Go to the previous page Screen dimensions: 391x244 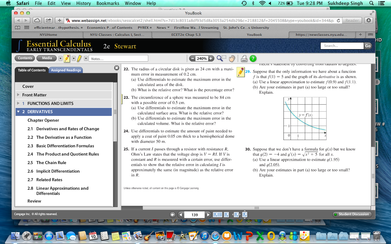[181, 215]
